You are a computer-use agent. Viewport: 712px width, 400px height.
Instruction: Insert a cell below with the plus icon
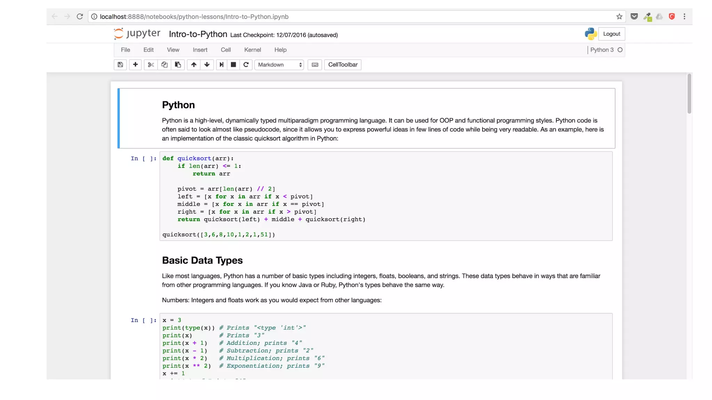point(135,65)
